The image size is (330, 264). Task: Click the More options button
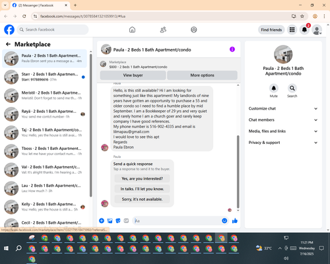[202, 75]
